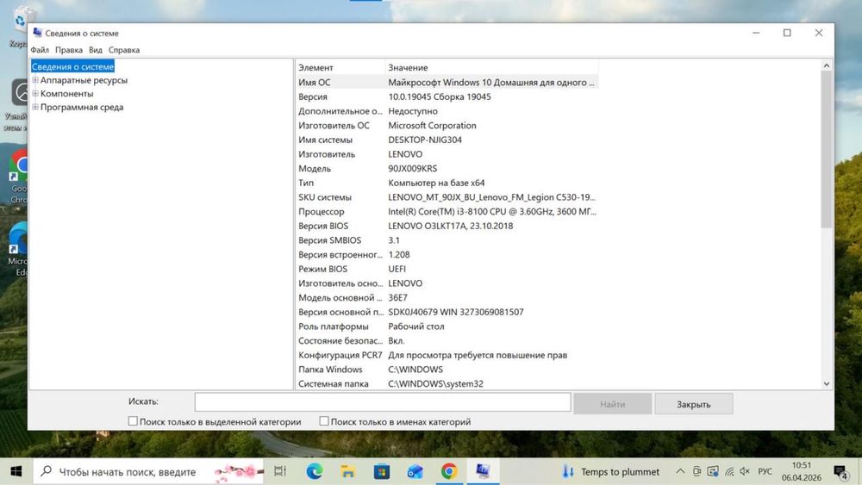The image size is (862, 485).
Task: Open File Explorer from the taskbar
Action: [347, 471]
